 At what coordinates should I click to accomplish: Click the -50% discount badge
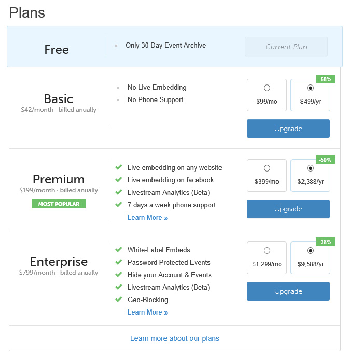coord(325,160)
